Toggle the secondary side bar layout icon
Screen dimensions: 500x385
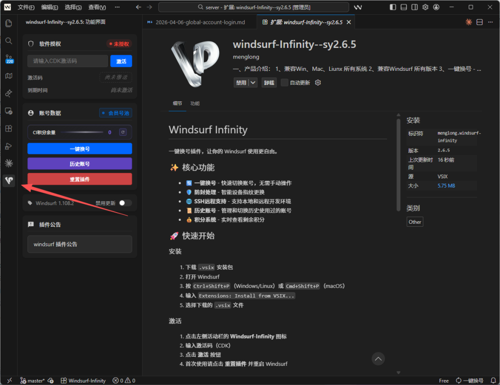[415, 7]
